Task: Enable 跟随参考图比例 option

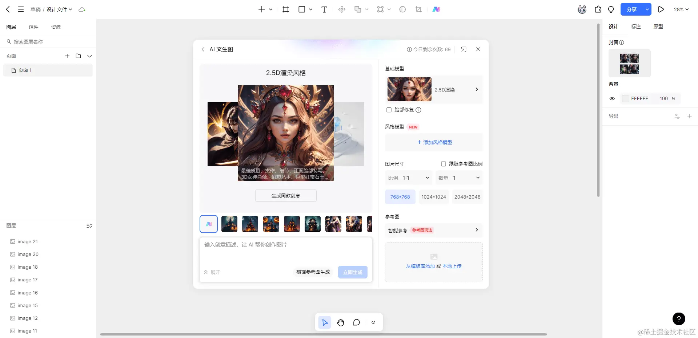Action: [x=443, y=164]
